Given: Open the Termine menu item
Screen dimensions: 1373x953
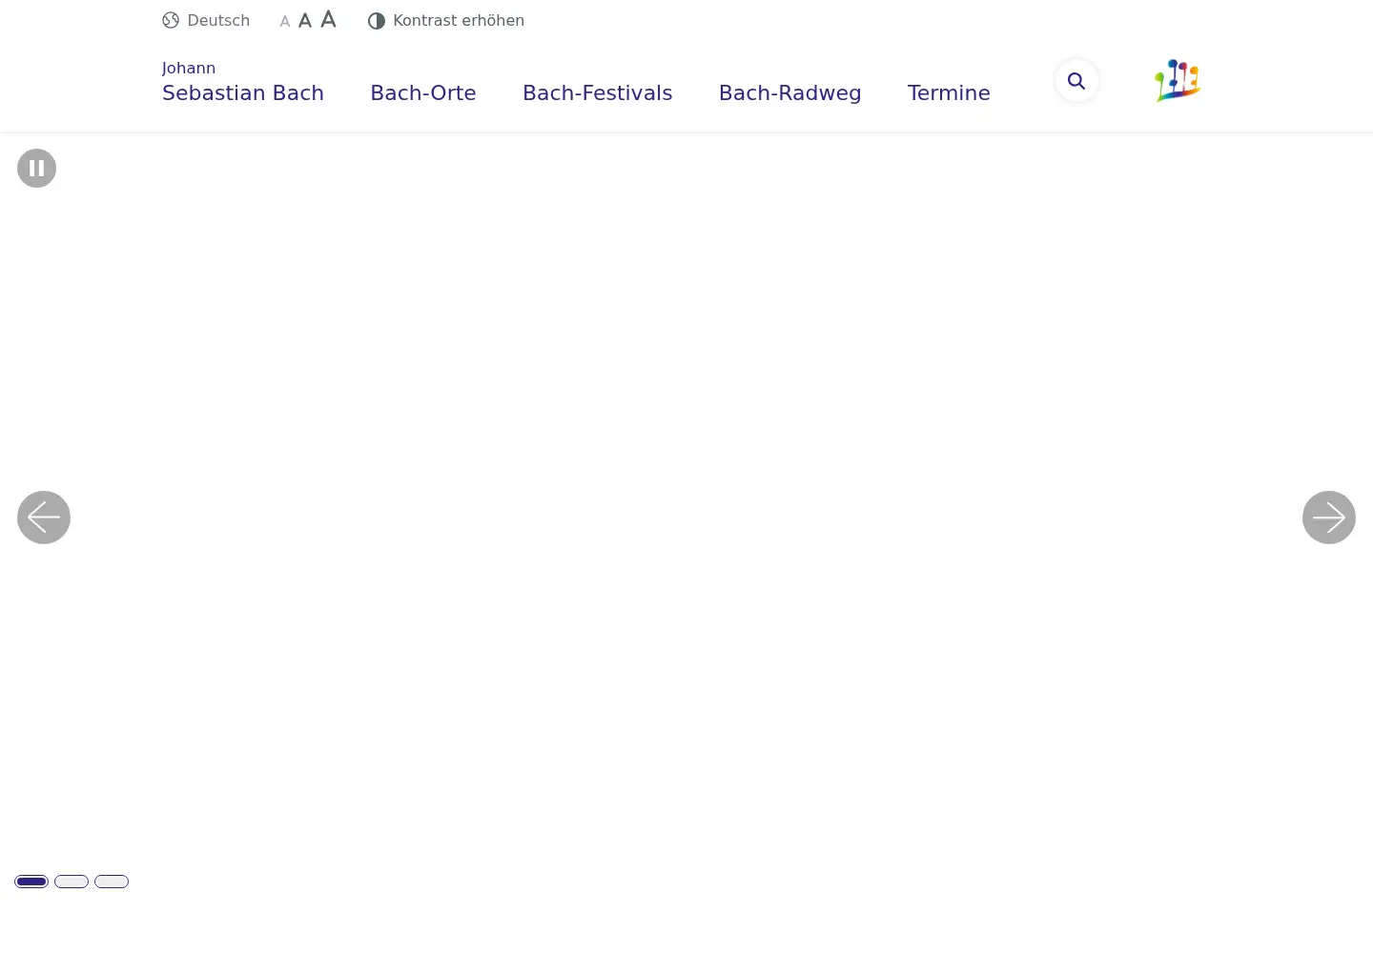Looking at the screenshot, I should (x=949, y=92).
